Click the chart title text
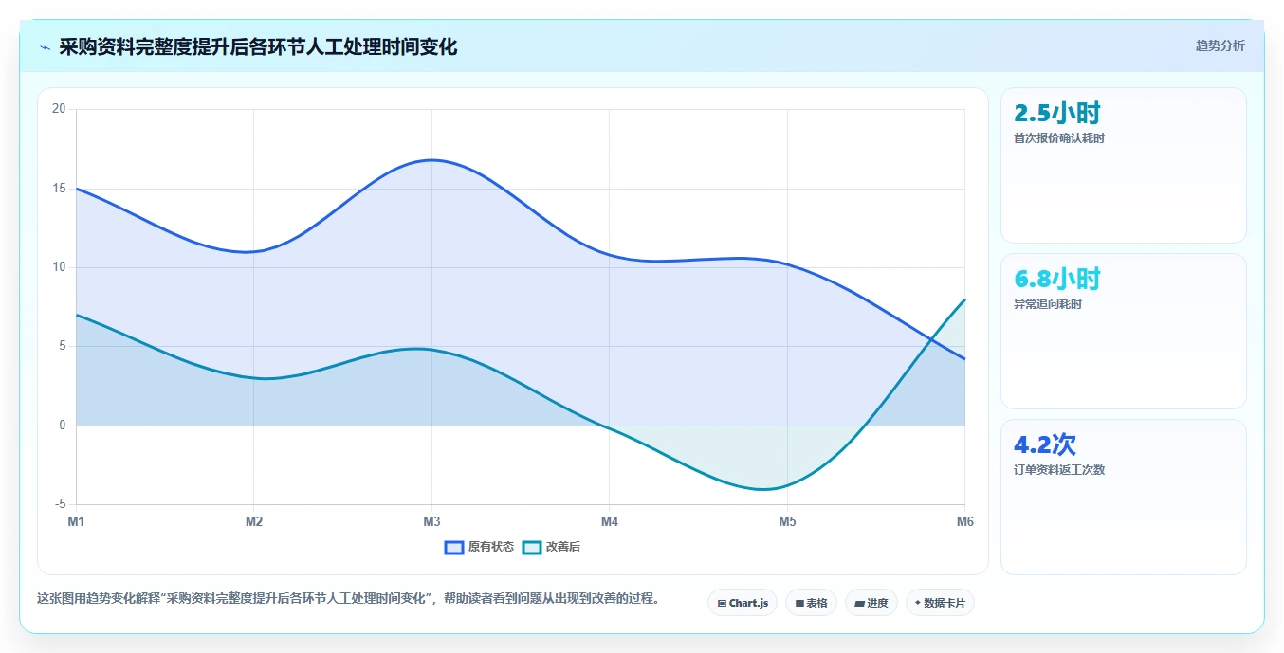 (258, 47)
